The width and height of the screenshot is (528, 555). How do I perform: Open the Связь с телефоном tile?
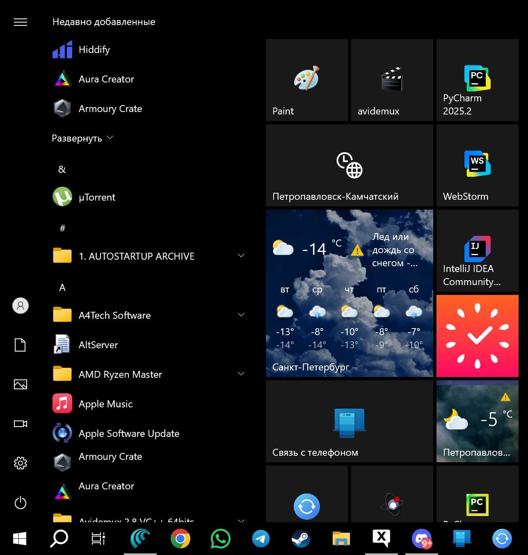[x=350, y=421]
